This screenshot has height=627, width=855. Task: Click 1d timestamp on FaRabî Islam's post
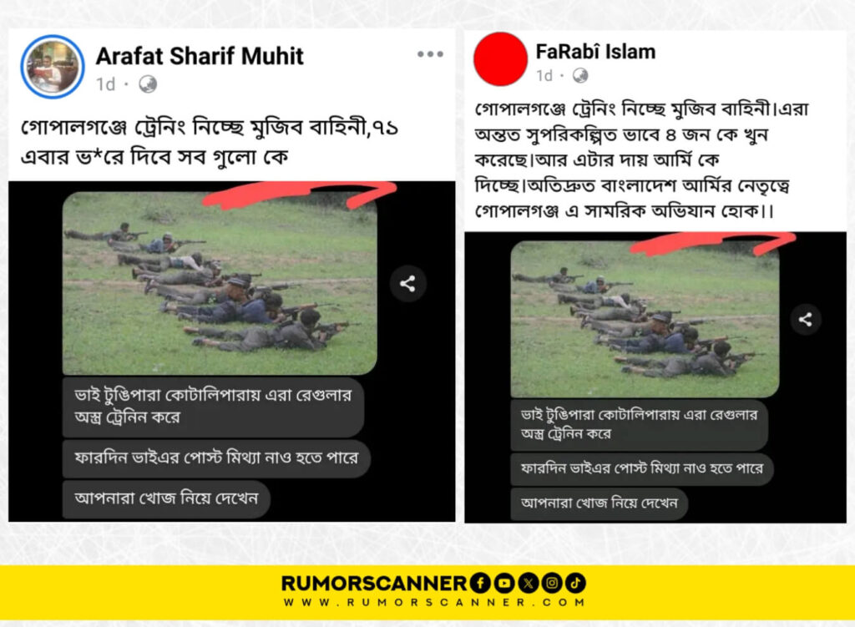pos(544,75)
